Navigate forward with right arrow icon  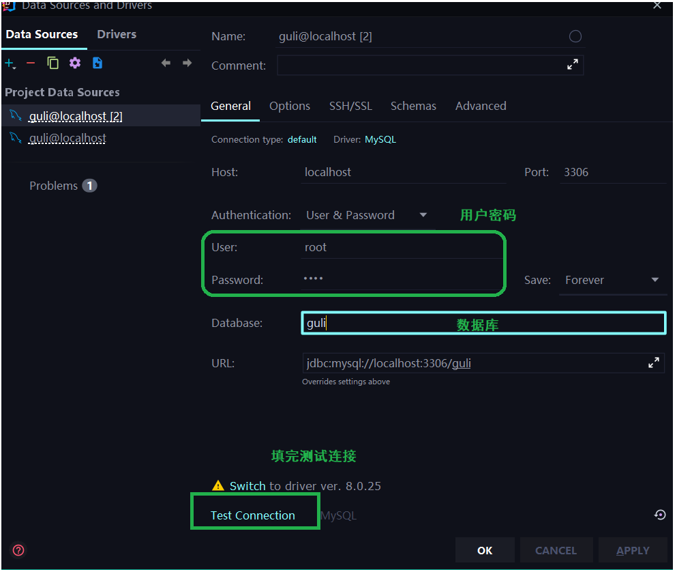coord(187,63)
